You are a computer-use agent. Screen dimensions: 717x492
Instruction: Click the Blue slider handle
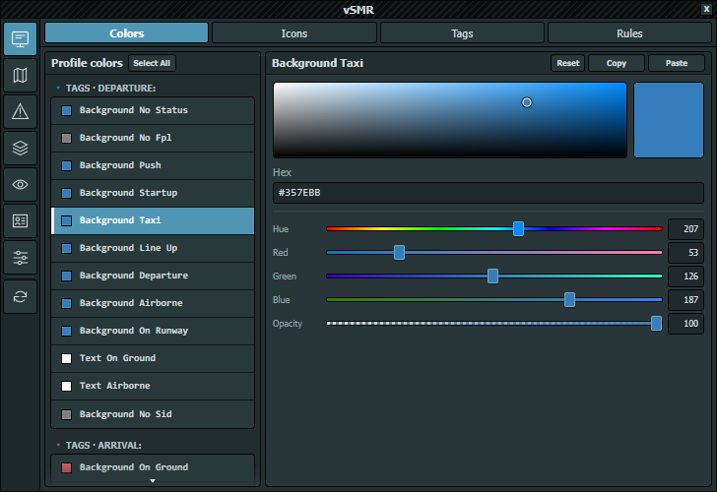pyautogui.click(x=569, y=300)
